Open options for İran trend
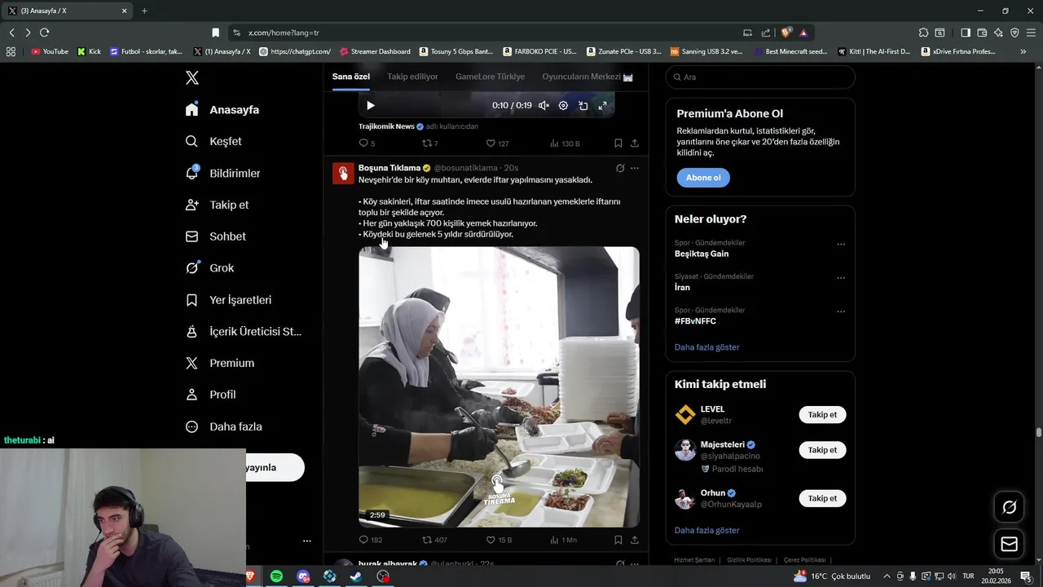 click(841, 278)
